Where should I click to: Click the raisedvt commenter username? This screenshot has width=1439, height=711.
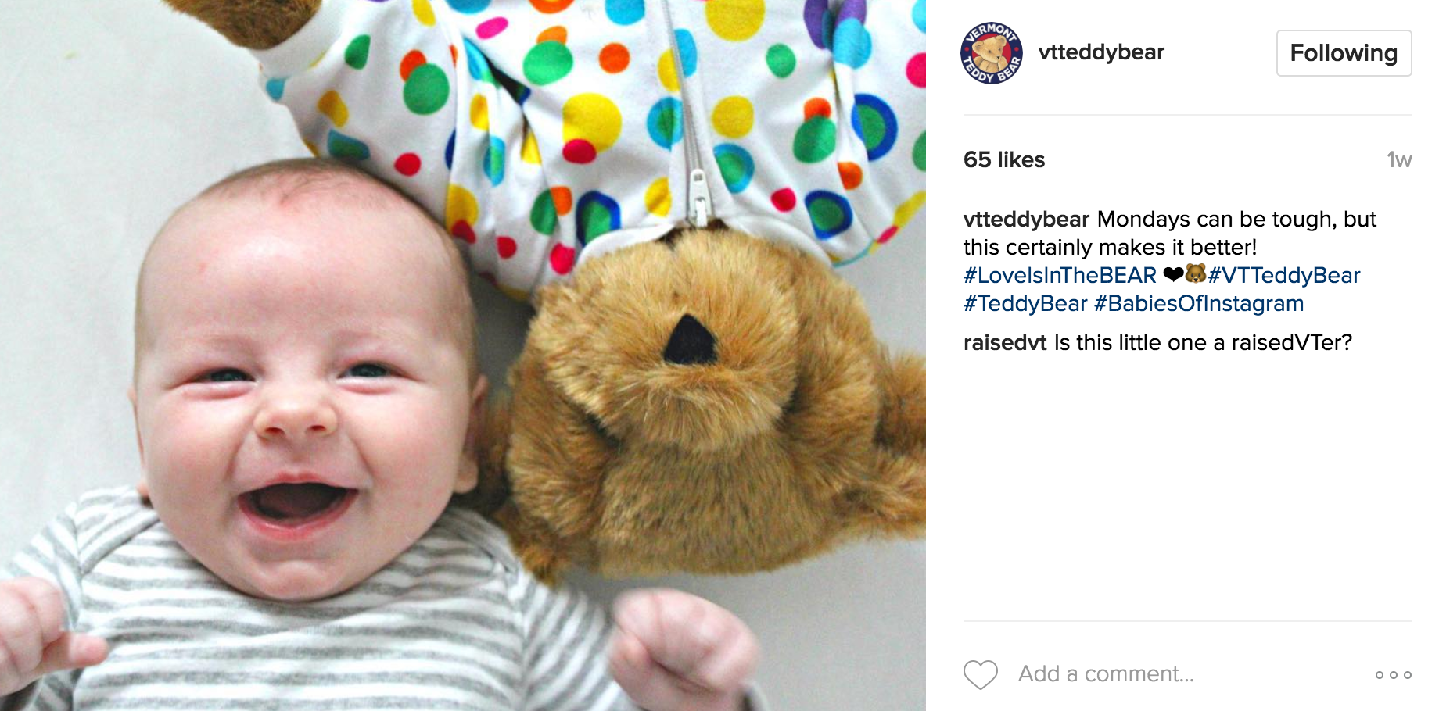tap(1005, 342)
